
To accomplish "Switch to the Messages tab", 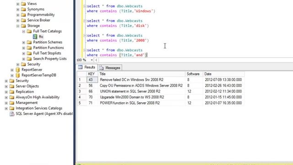I will (x=110, y=68).
